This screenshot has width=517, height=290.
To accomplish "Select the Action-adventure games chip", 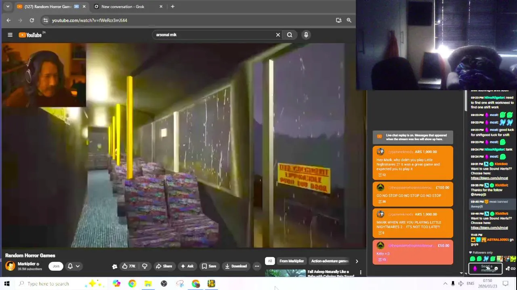I will pos(329,261).
